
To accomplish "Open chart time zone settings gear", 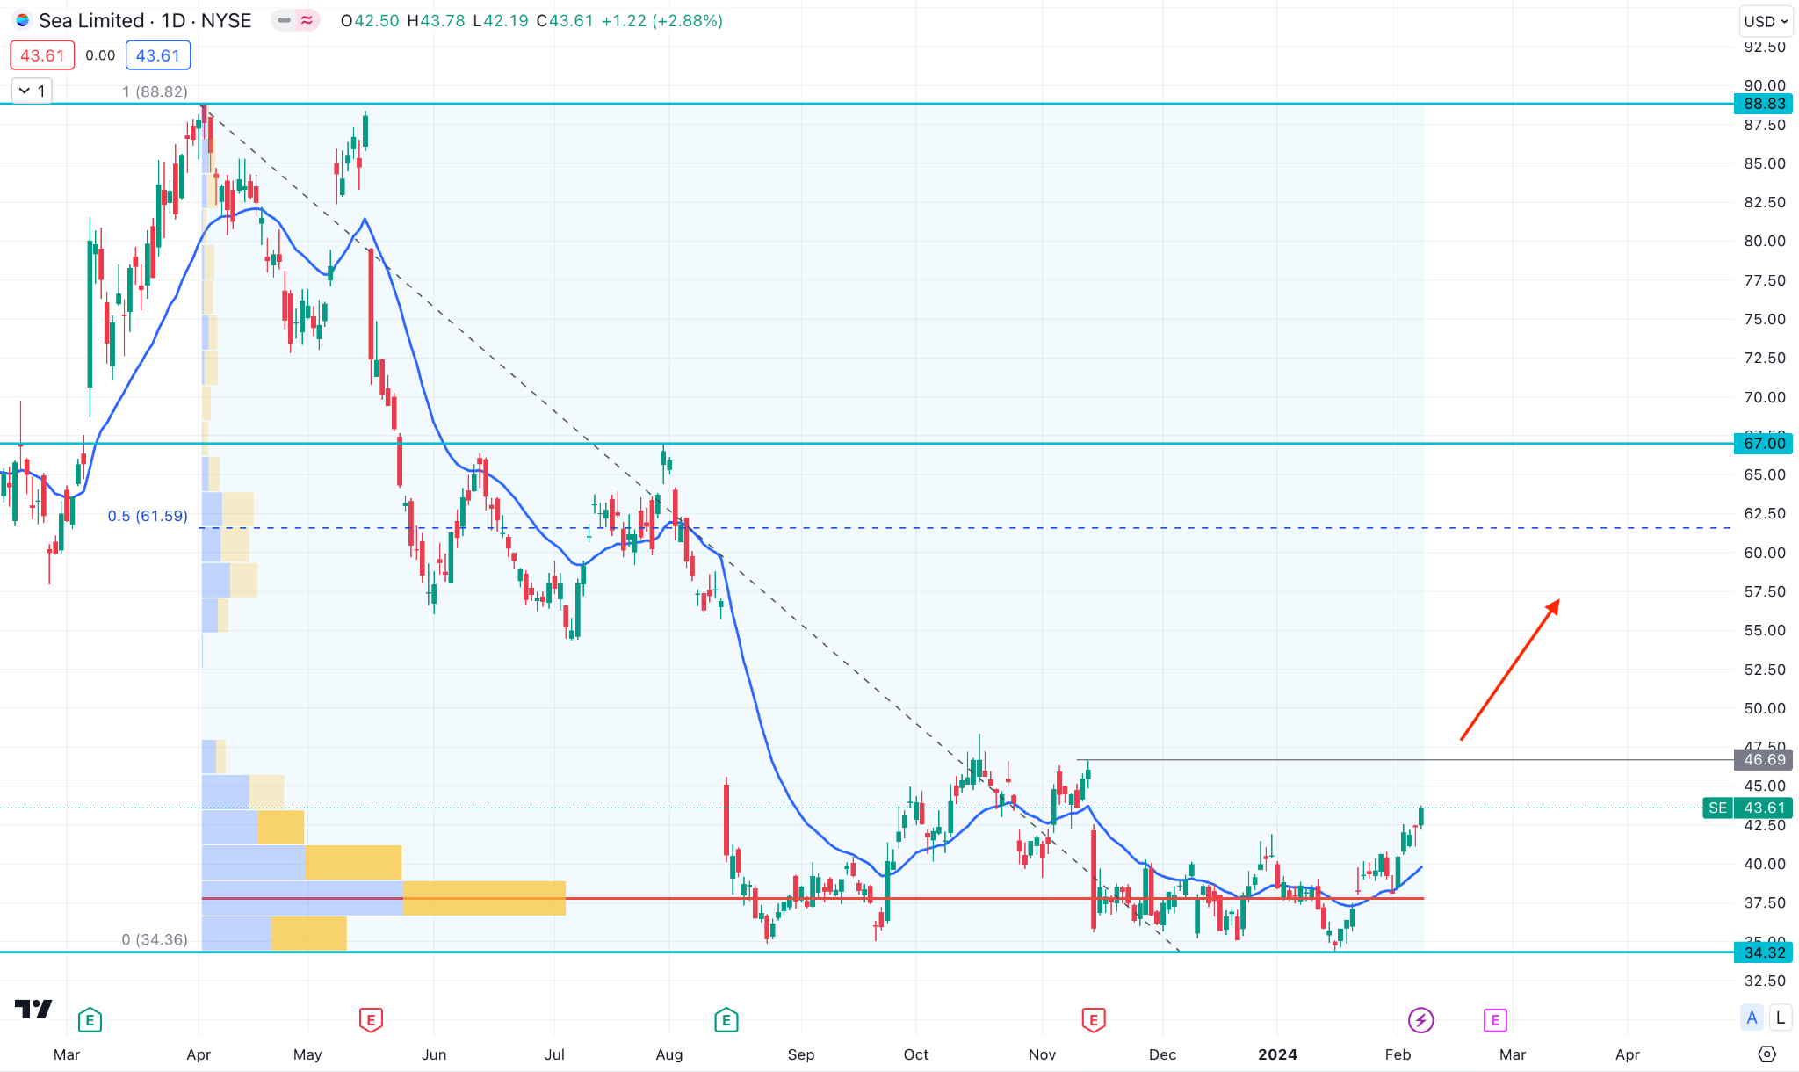I will (x=1766, y=1054).
